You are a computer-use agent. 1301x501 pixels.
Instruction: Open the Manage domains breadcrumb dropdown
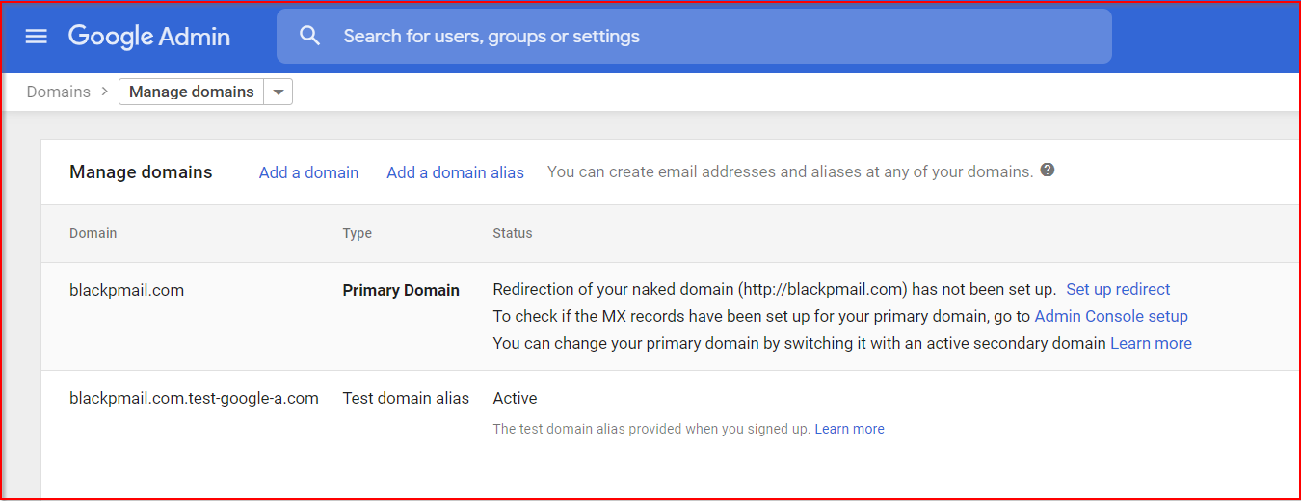(192, 92)
